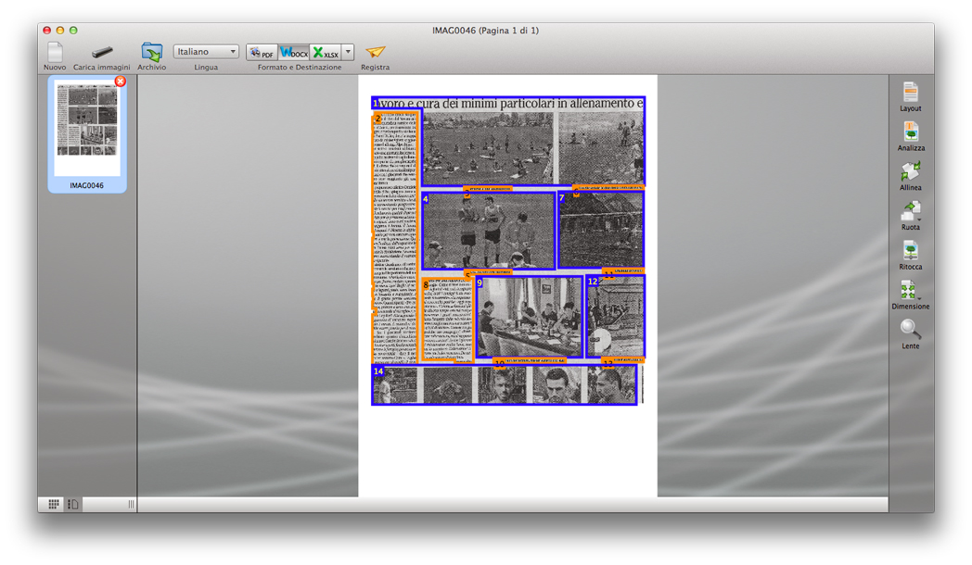Select the Dimensione resize tool
The image size is (972, 565).
[910, 291]
